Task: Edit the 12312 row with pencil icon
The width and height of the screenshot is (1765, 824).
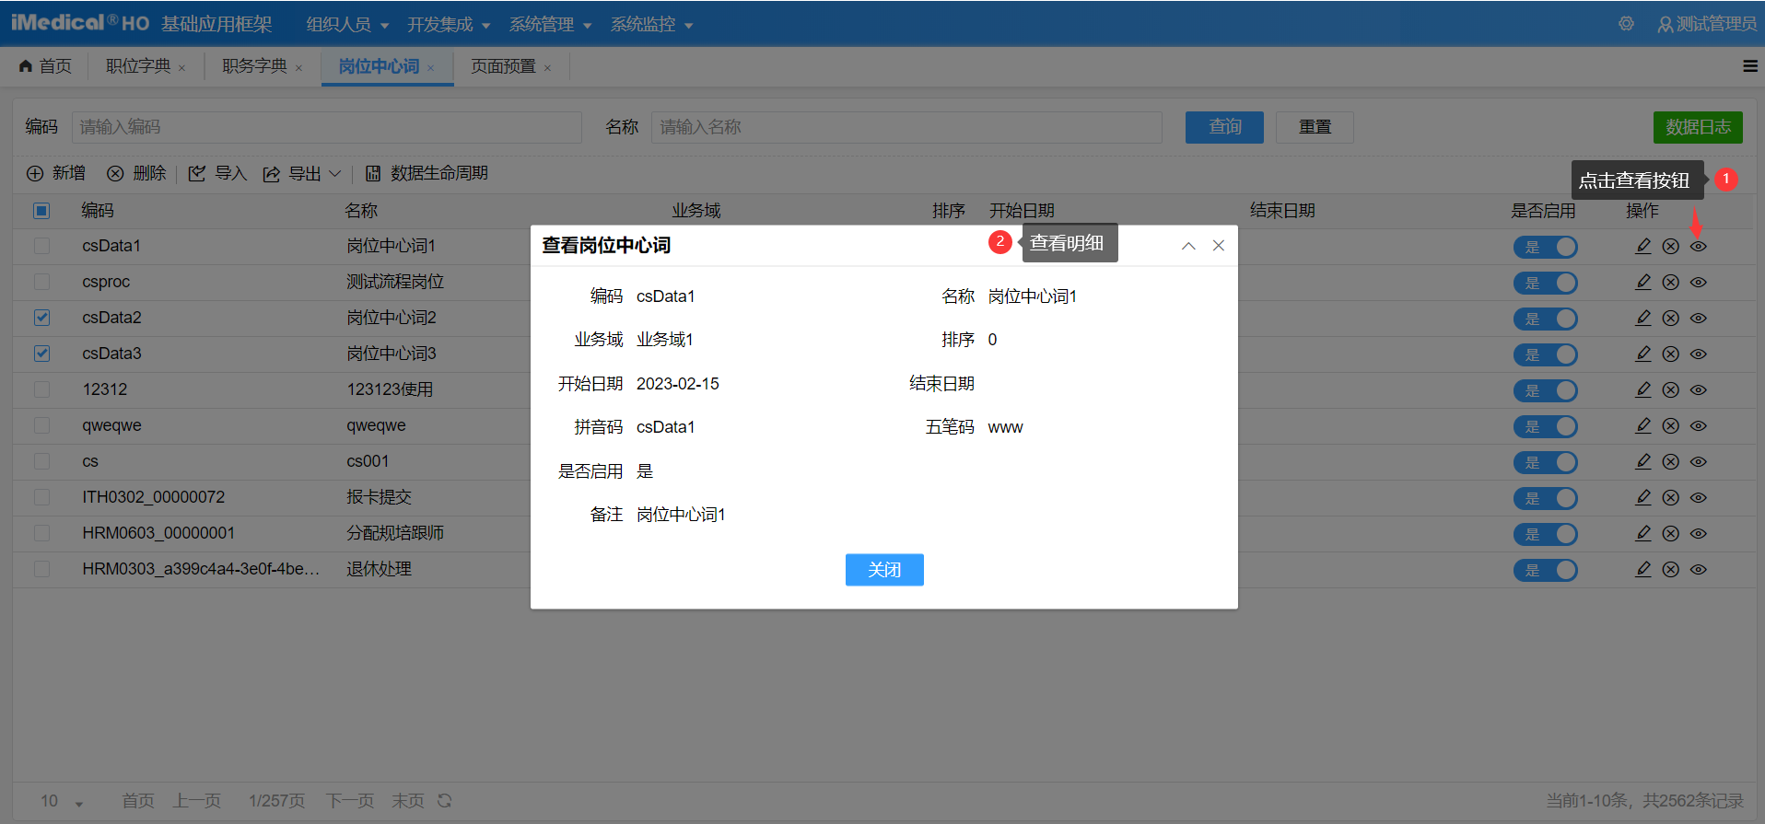Action: click(1642, 389)
